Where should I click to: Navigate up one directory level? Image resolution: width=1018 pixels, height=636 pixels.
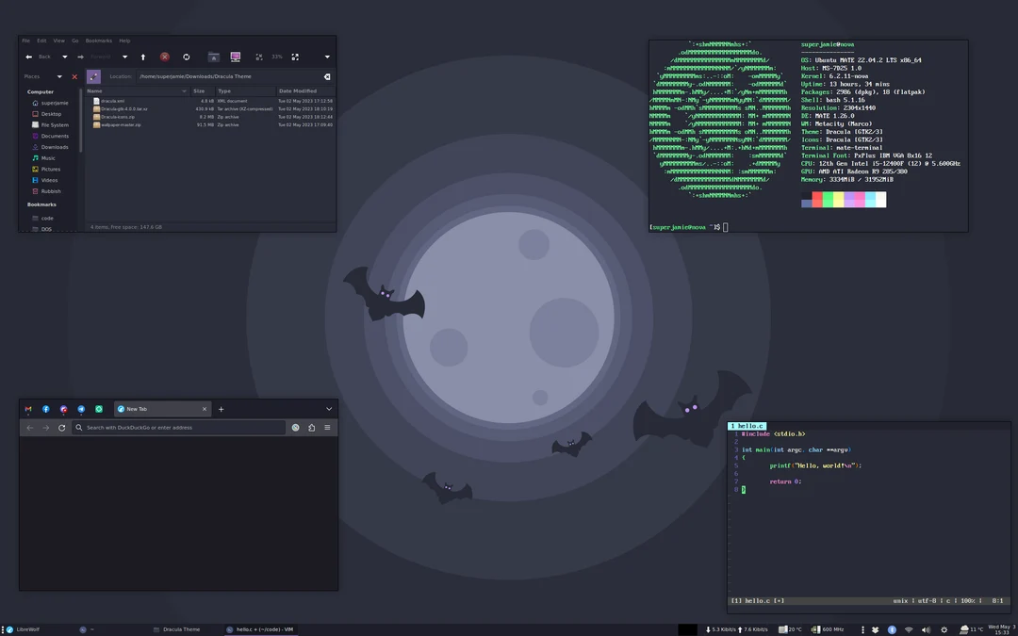click(x=142, y=57)
